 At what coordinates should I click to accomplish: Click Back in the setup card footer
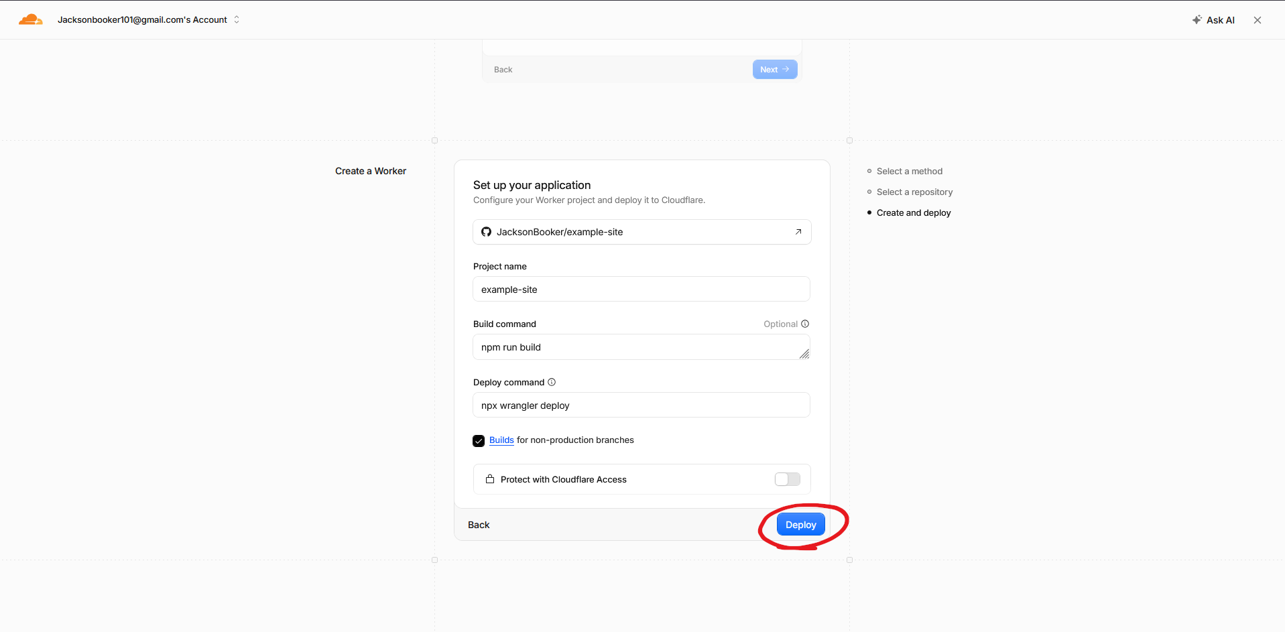479,525
